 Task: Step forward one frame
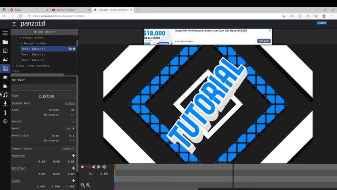click(98, 167)
